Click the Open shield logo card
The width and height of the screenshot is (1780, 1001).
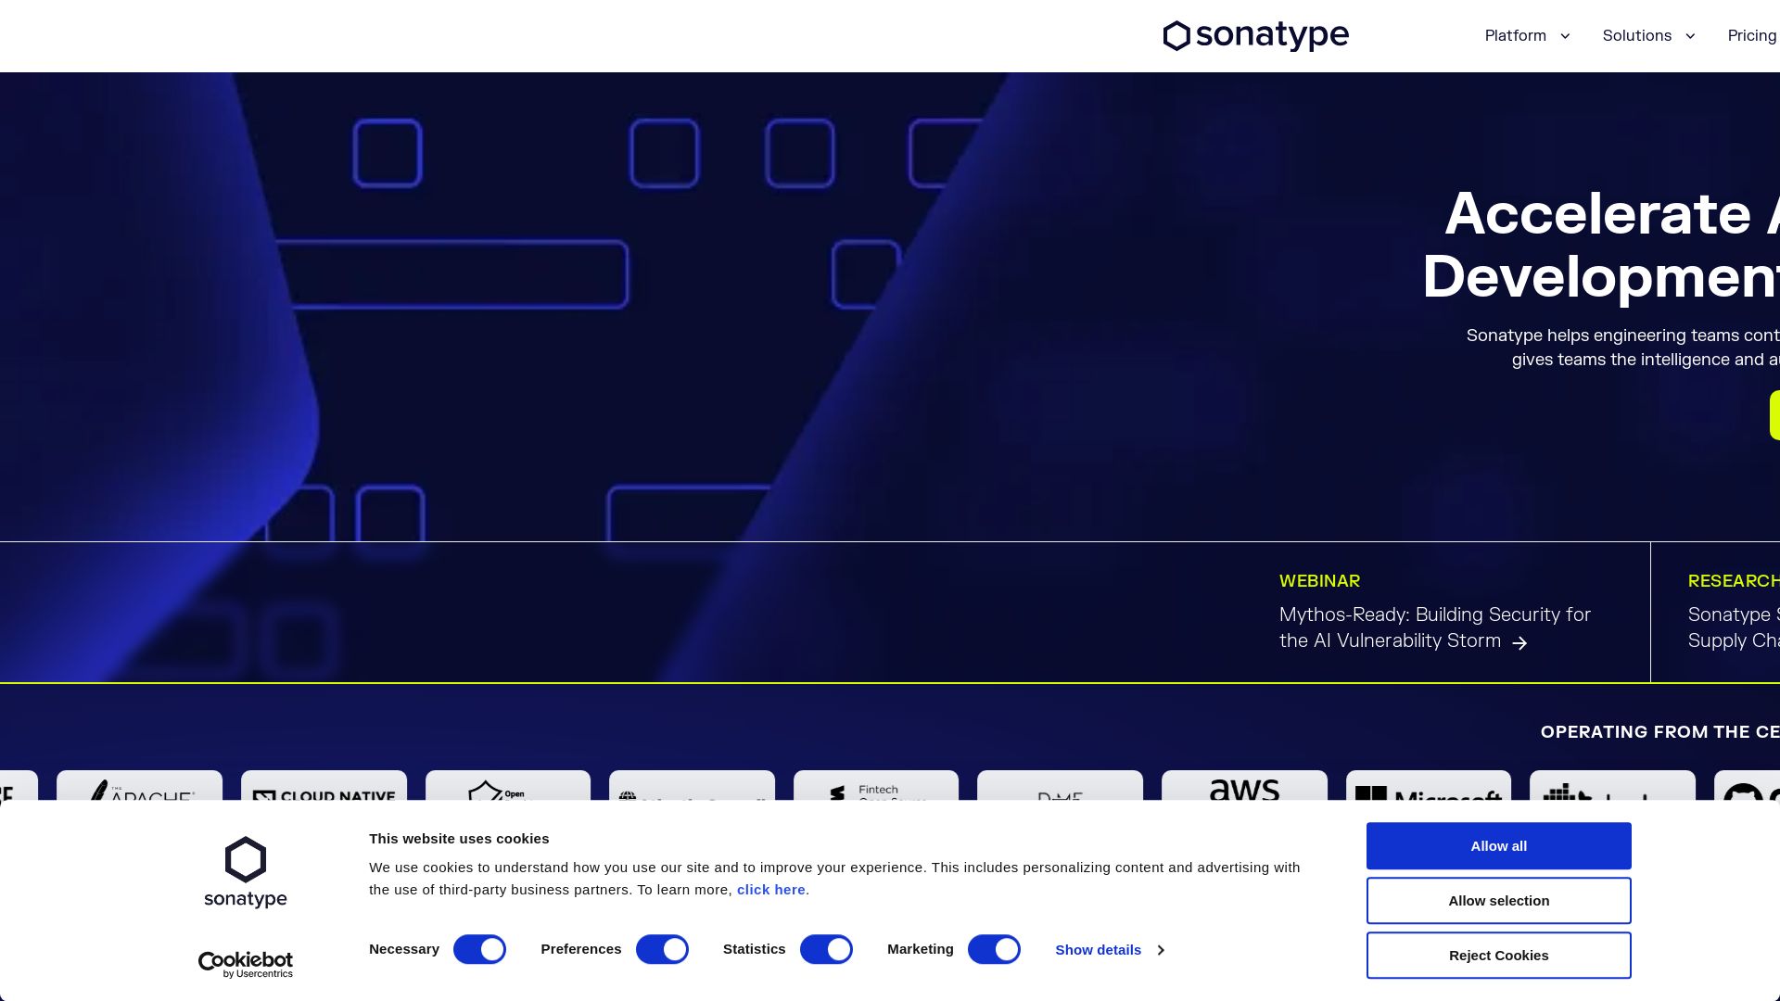coord(508,786)
